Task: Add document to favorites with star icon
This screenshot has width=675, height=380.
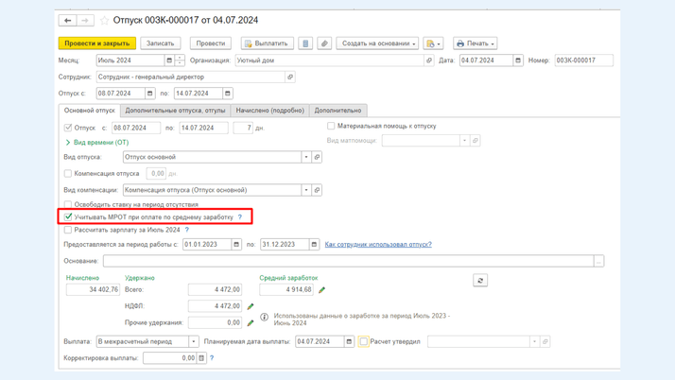Action: click(x=104, y=20)
